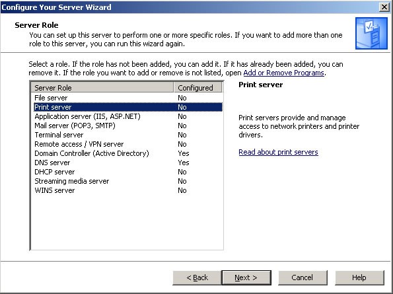Cancel the wizard

pos(303,277)
